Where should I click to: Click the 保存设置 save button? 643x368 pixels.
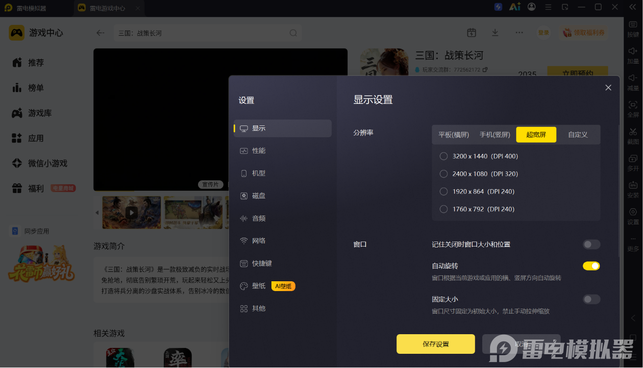point(436,344)
